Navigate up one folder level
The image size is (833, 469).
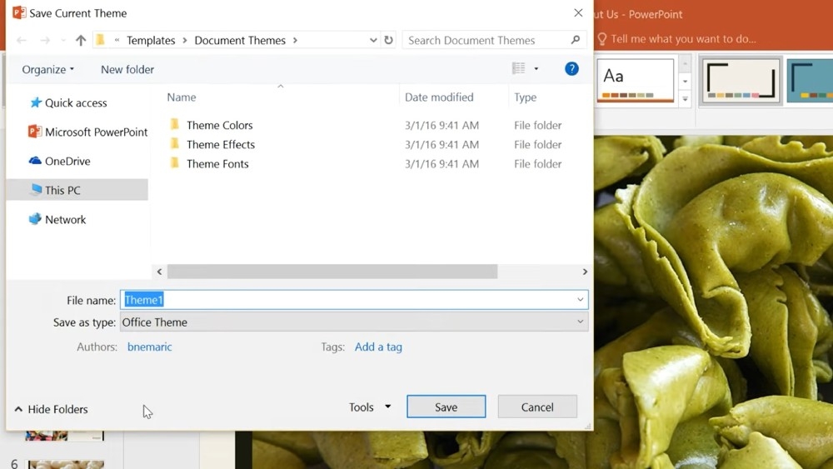point(81,40)
